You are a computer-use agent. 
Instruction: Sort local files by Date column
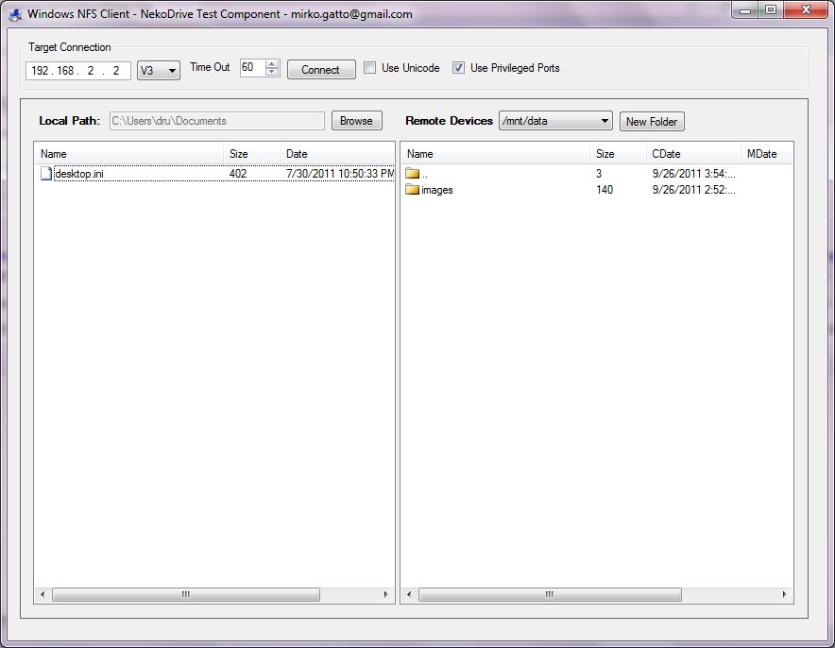(x=337, y=154)
